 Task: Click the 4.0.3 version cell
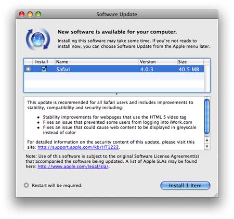[147, 69]
